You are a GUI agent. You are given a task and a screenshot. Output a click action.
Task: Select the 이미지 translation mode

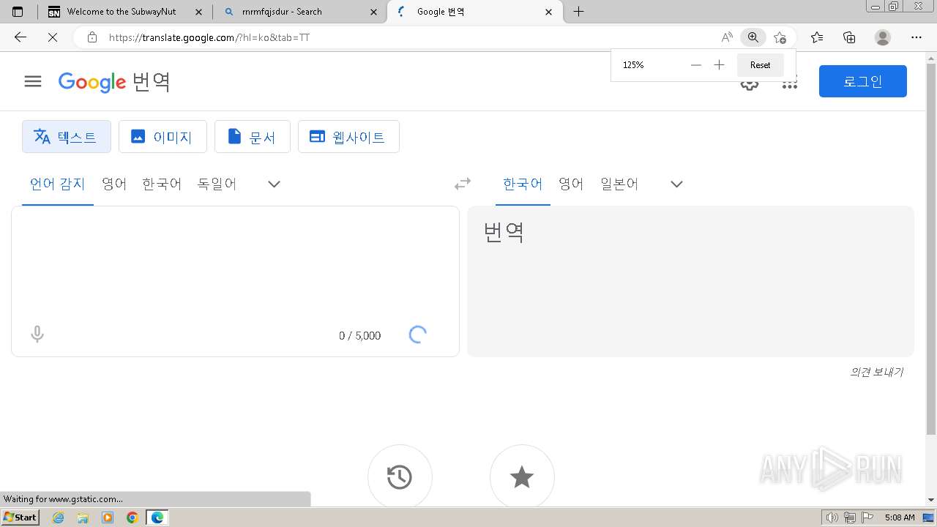tap(163, 137)
